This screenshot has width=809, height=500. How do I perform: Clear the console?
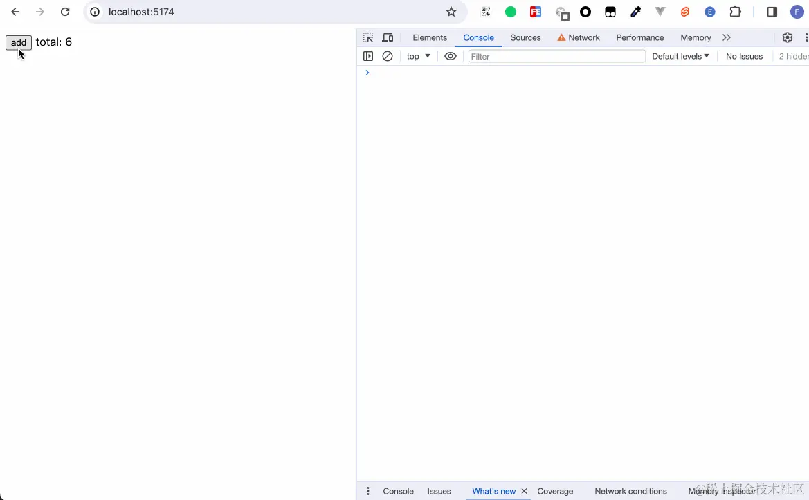click(x=388, y=56)
